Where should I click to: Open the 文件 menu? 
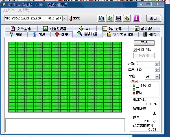coord(8,10)
